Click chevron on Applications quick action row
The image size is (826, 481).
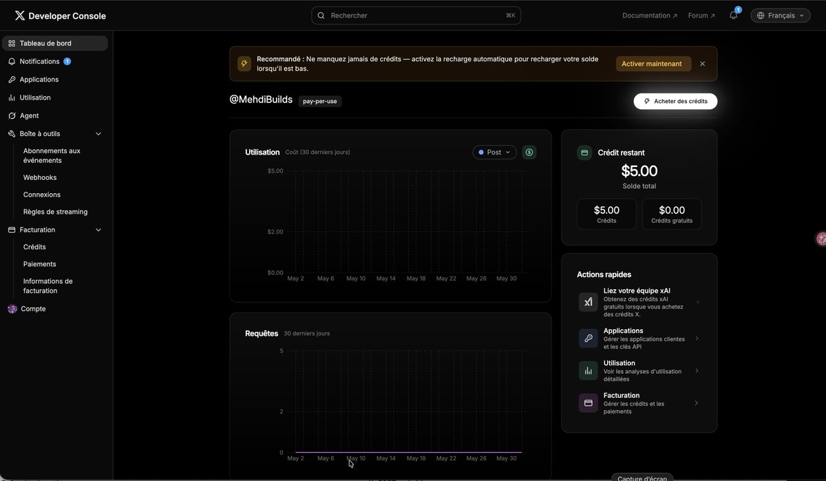point(697,338)
